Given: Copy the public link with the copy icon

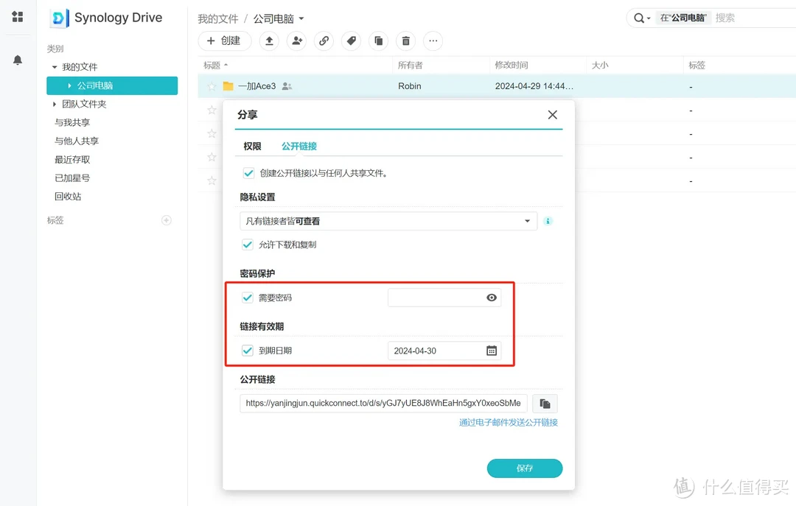Looking at the screenshot, I should click(x=545, y=404).
